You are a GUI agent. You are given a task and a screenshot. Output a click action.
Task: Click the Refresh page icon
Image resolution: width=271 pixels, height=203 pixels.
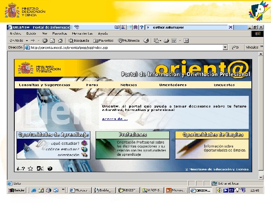[52, 41]
